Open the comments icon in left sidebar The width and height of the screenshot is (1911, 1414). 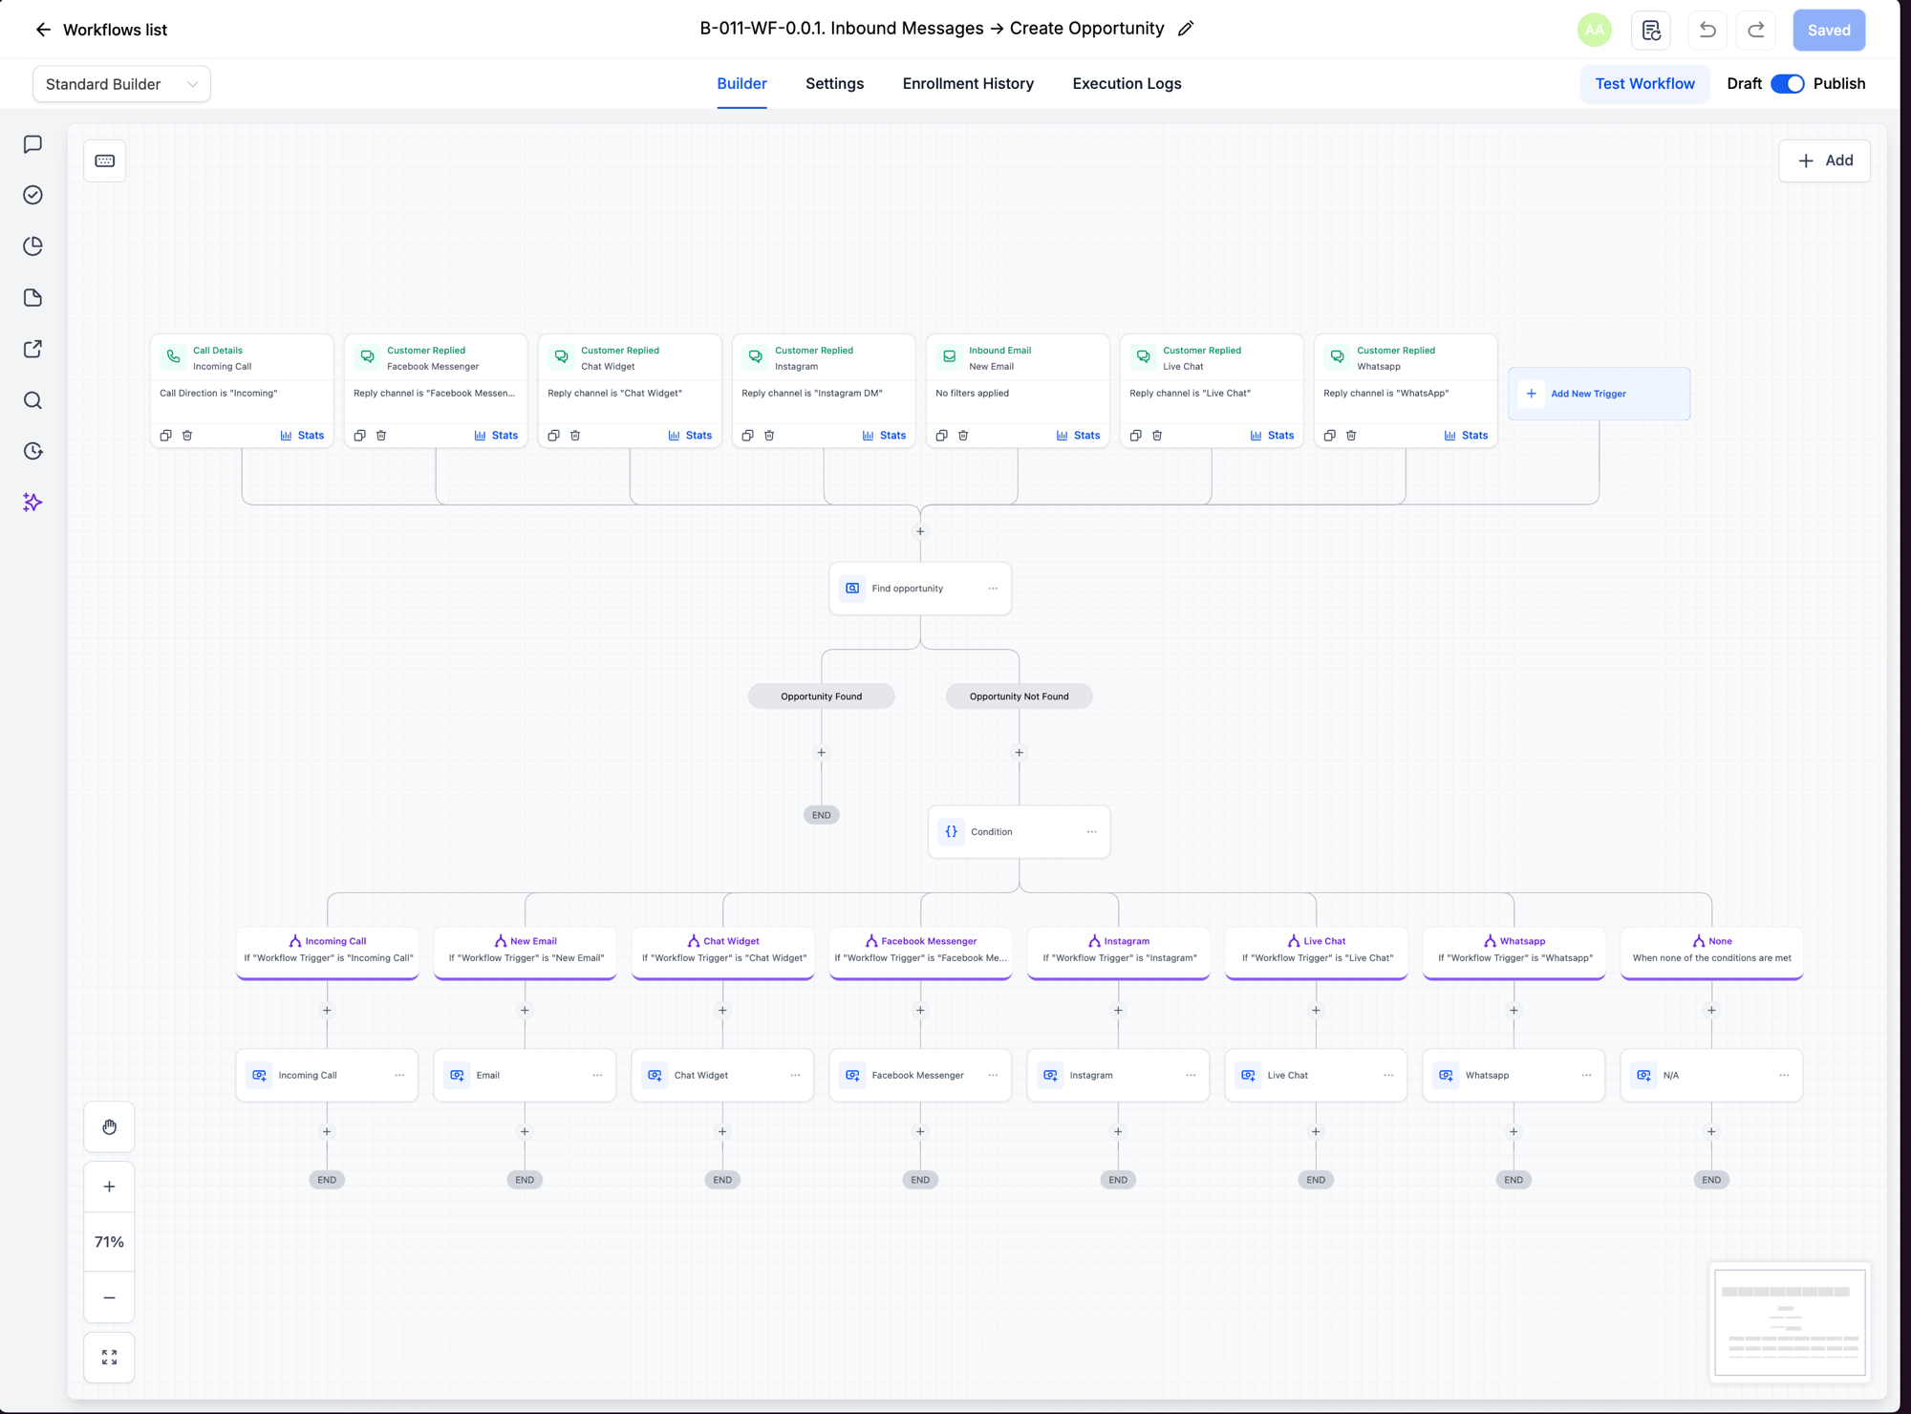(32, 144)
